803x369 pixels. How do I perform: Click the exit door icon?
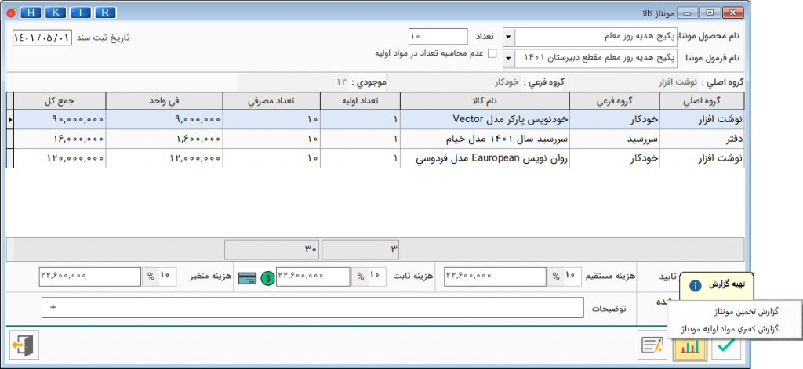point(24,345)
